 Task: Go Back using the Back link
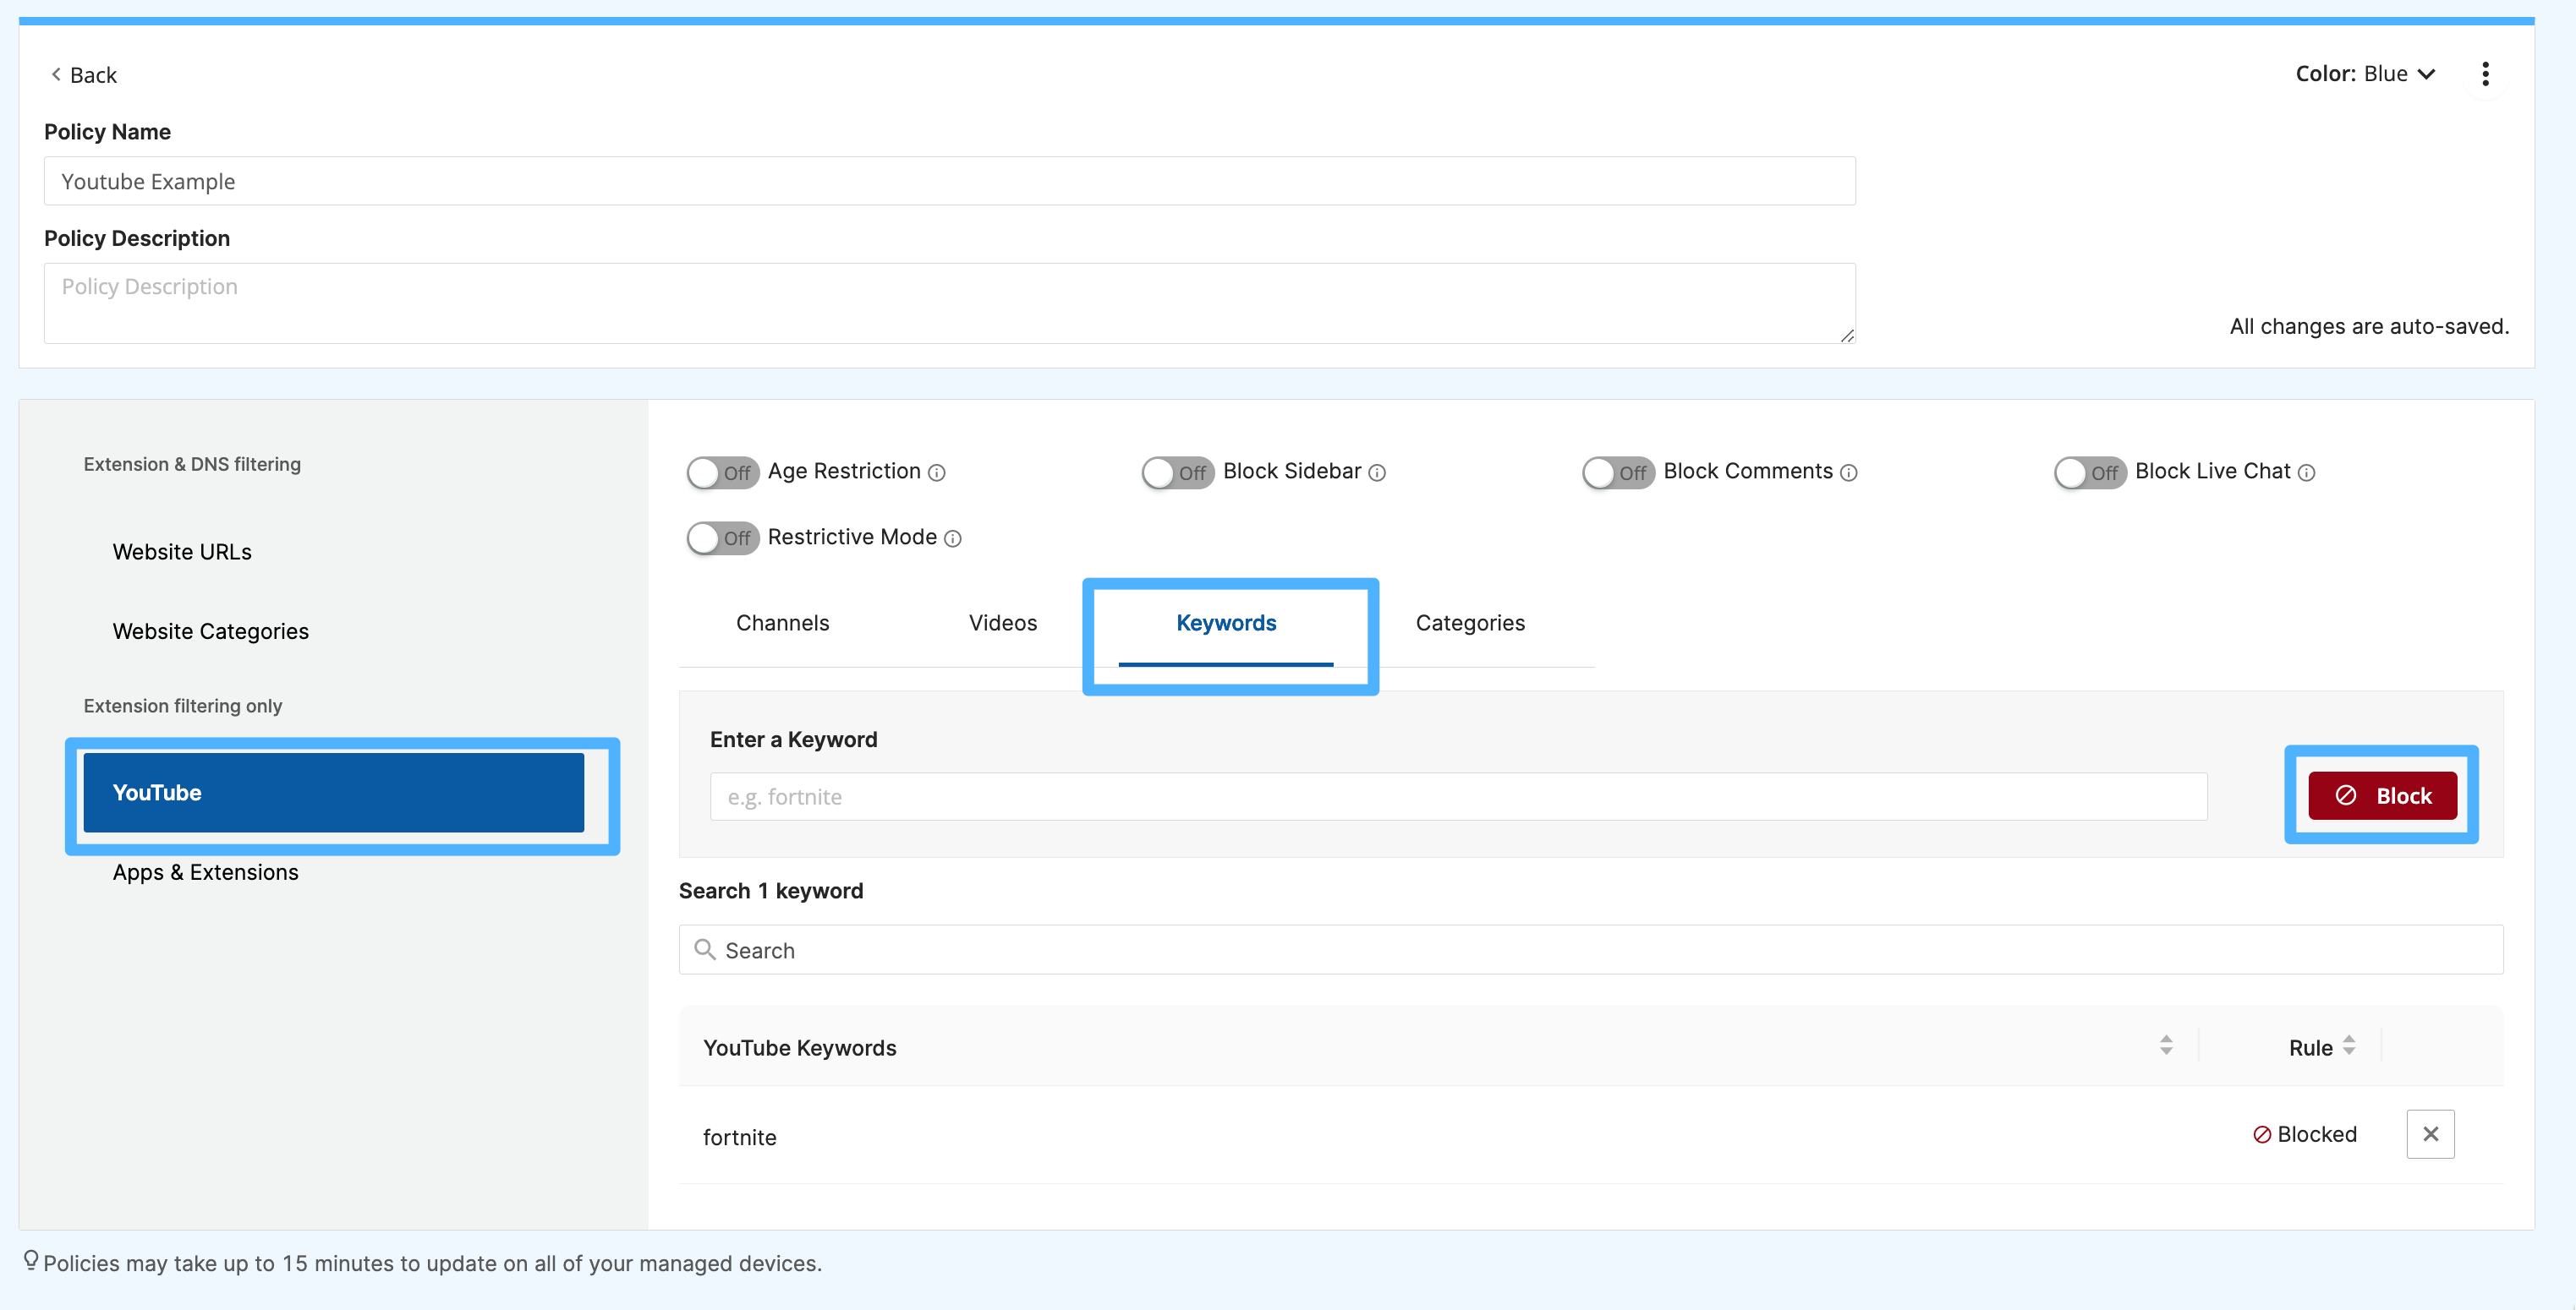[x=84, y=74]
